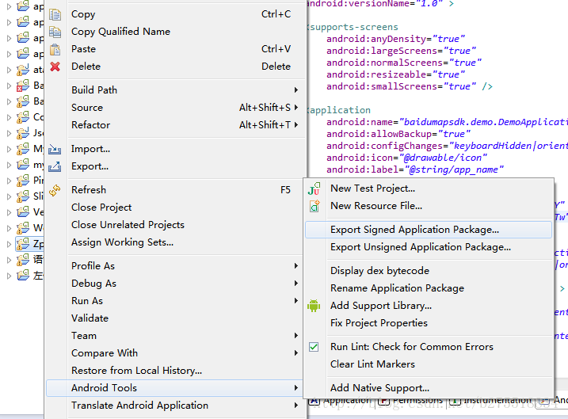Screen dimensions: 568x419
Task: Click the 语 project folder icon
Action: [23, 259]
